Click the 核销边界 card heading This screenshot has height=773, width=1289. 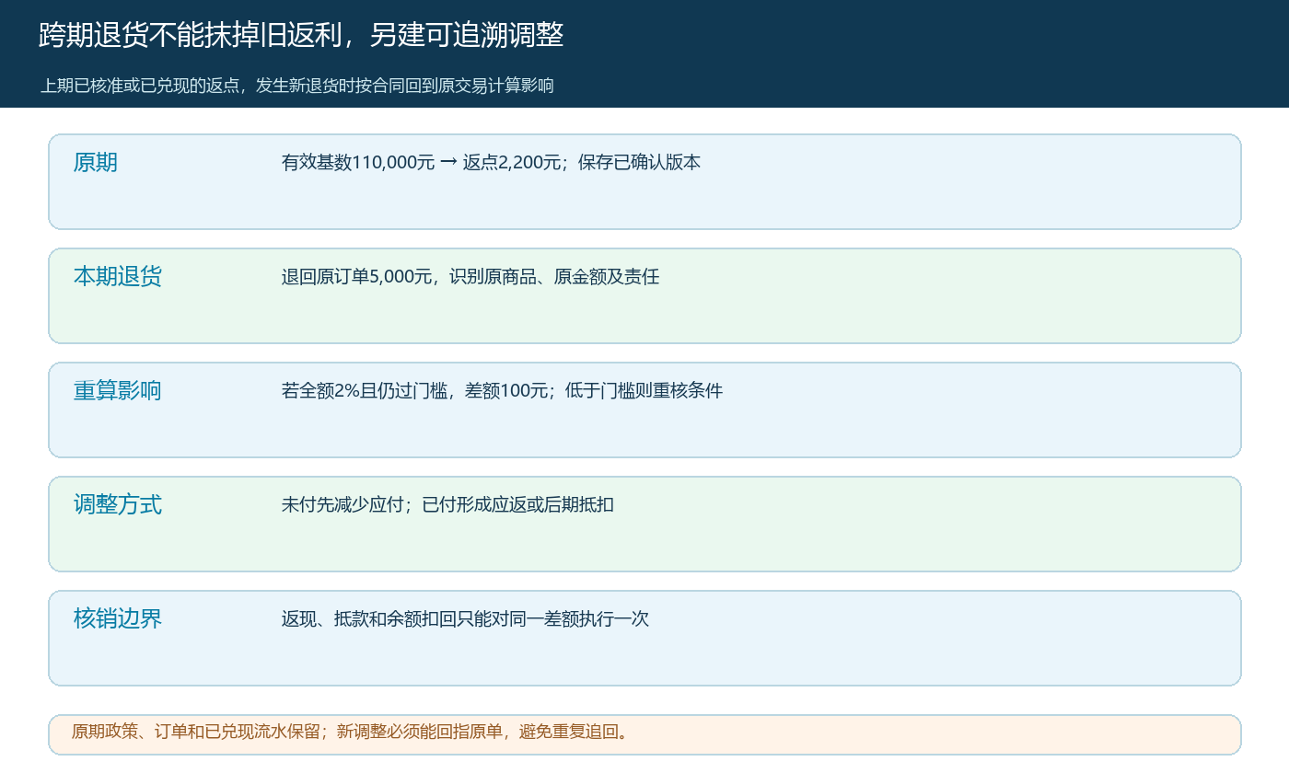118,619
